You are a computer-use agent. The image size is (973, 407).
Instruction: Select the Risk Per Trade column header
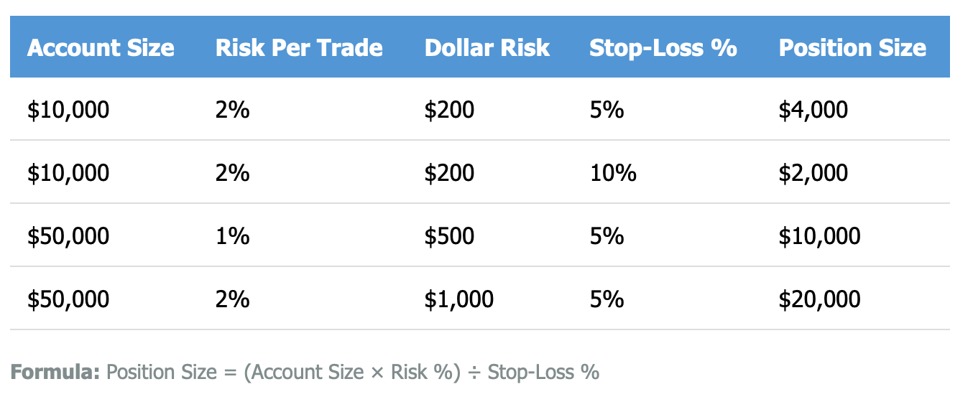point(299,48)
